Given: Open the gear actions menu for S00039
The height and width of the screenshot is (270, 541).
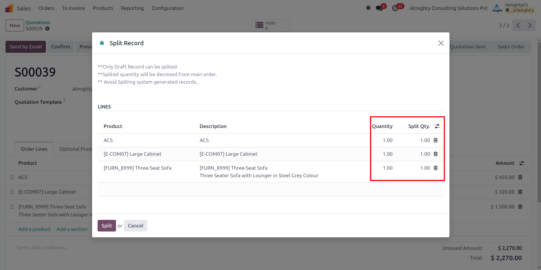Looking at the screenshot, I should coord(47,29).
